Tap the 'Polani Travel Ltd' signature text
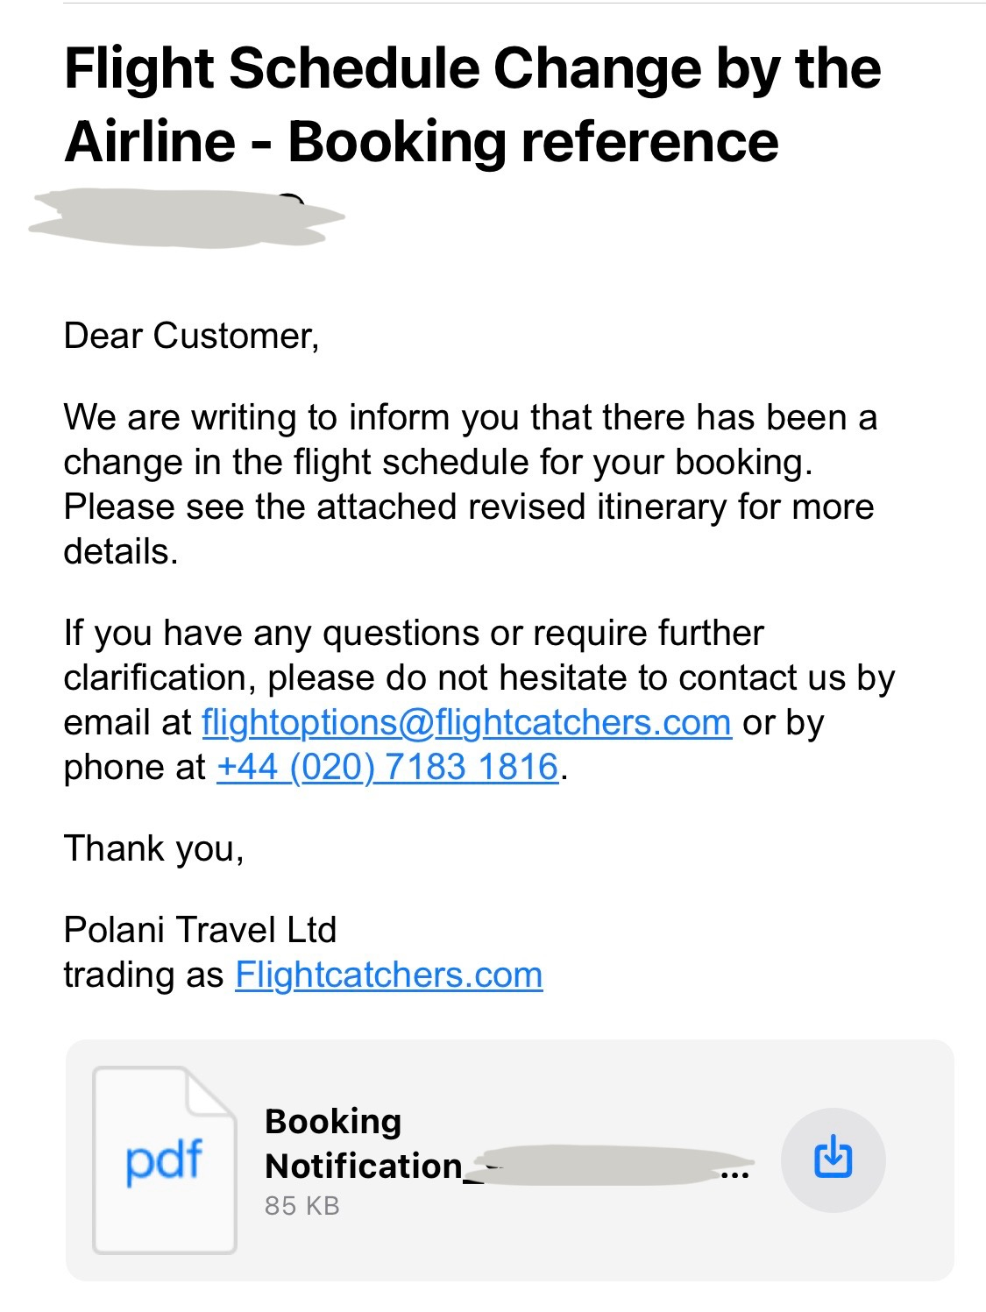 200,930
